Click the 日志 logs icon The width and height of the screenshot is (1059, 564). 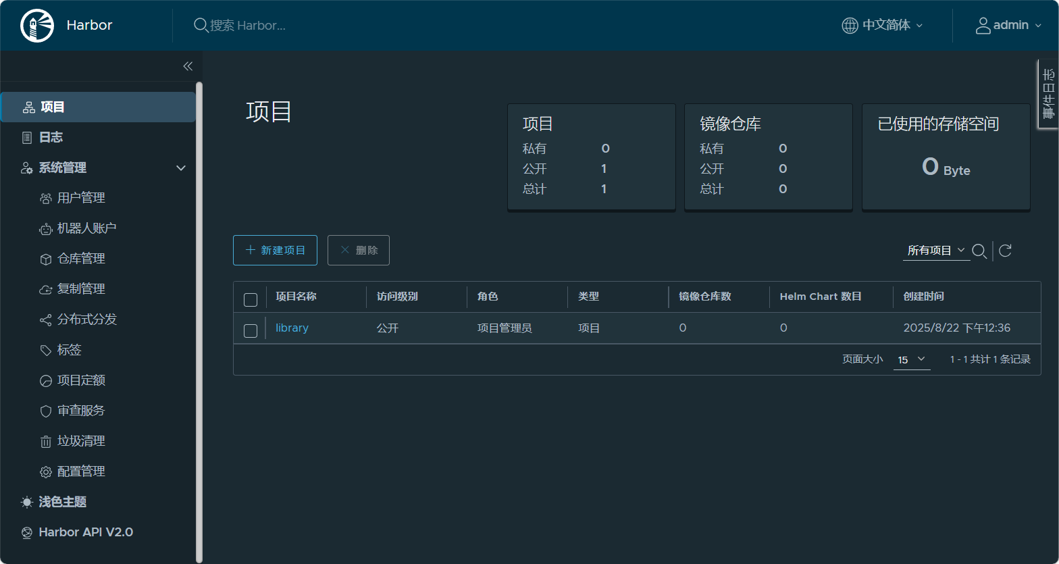pos(27,138)
